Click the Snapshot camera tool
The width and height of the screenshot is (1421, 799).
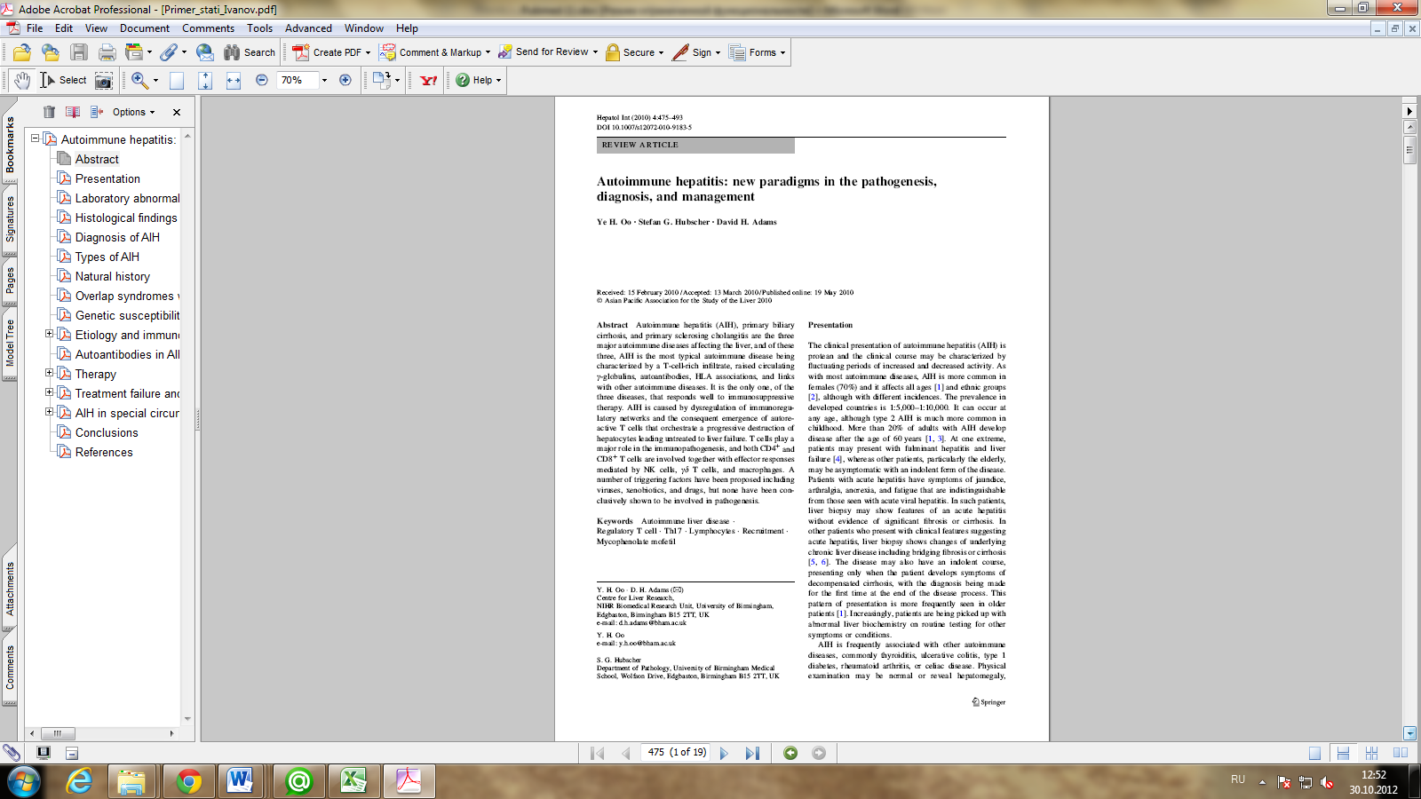[104, 80]
